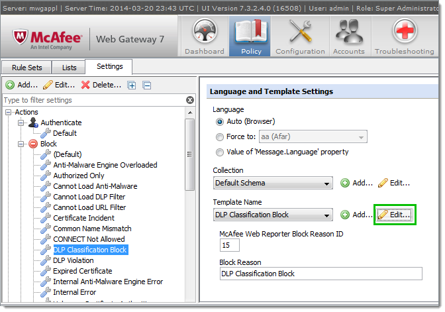Go to the Accounts section
Viewport: 445px width, 312px height.
click(350, 36)
